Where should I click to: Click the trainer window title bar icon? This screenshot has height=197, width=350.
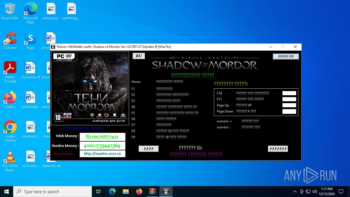53,47
